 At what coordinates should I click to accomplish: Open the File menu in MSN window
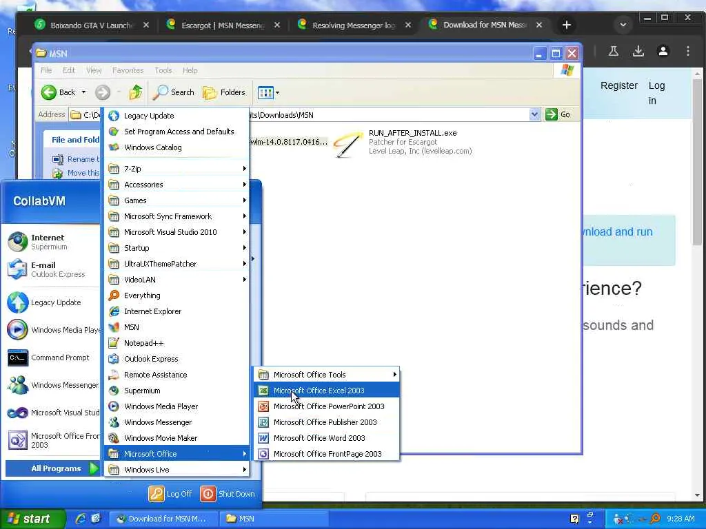46,70
